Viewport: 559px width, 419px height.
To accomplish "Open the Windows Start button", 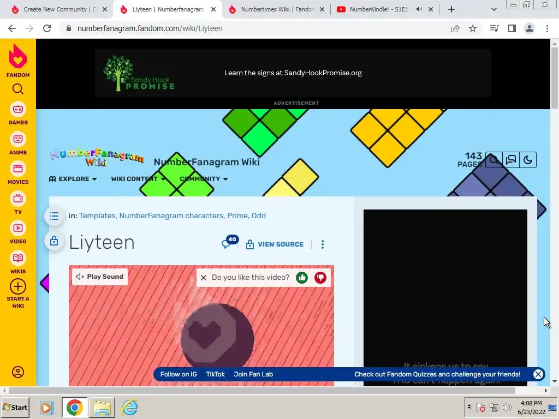I will point(15,407).
